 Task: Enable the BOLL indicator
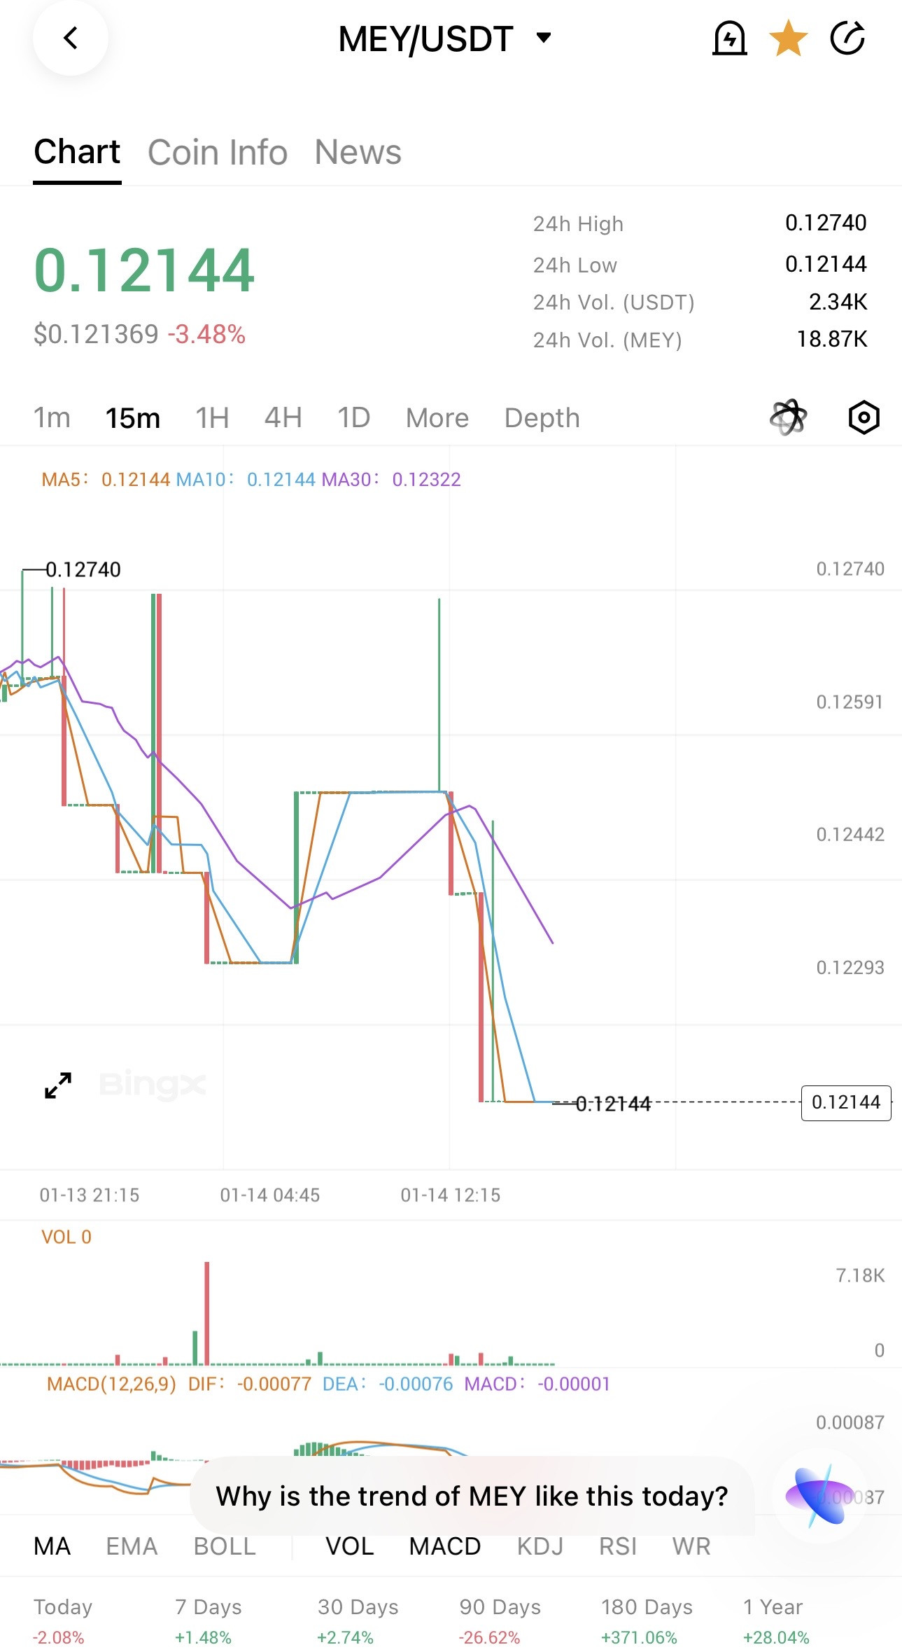coord(225,1546)
